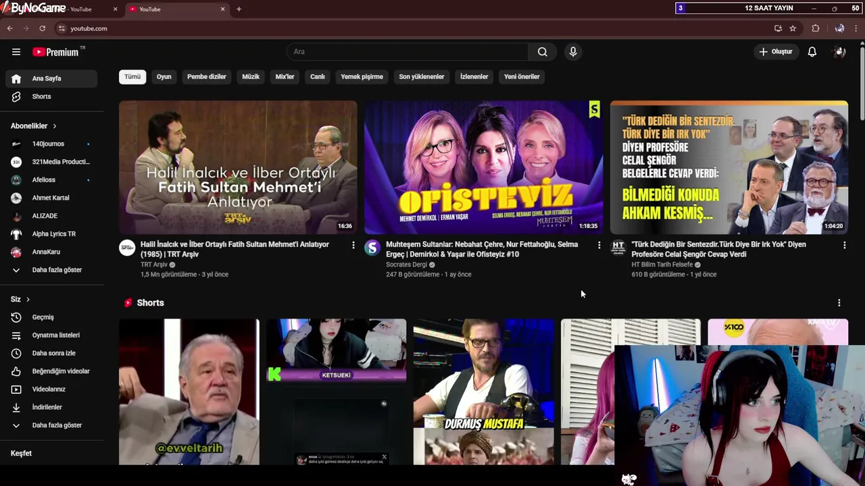Play Celal Şengör video thumbnail
The height and width of the screenshot is (486, 865).
pyautogui.click(x=729, y=167)
